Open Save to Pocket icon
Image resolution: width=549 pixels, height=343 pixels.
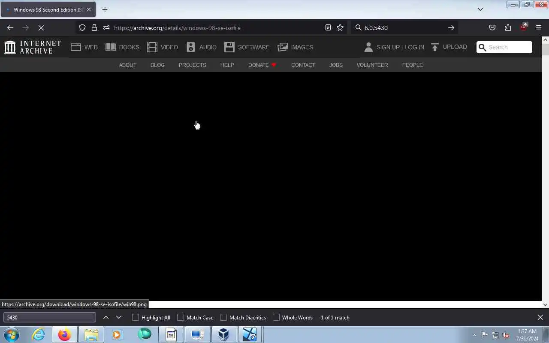(x=492, y=28)
